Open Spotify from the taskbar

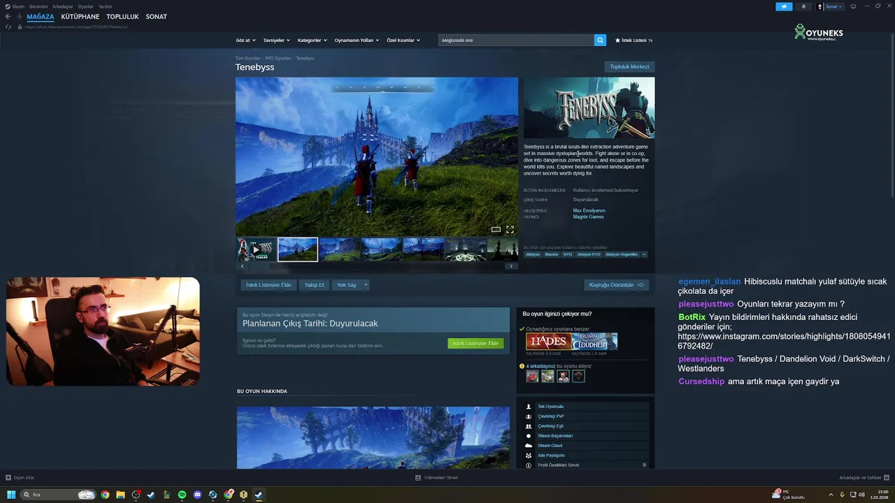tap(182, 495)
